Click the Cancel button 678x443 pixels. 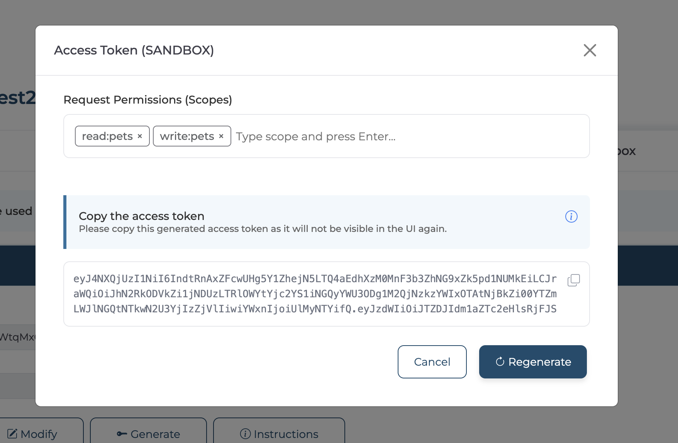click(x=432, y=362)
